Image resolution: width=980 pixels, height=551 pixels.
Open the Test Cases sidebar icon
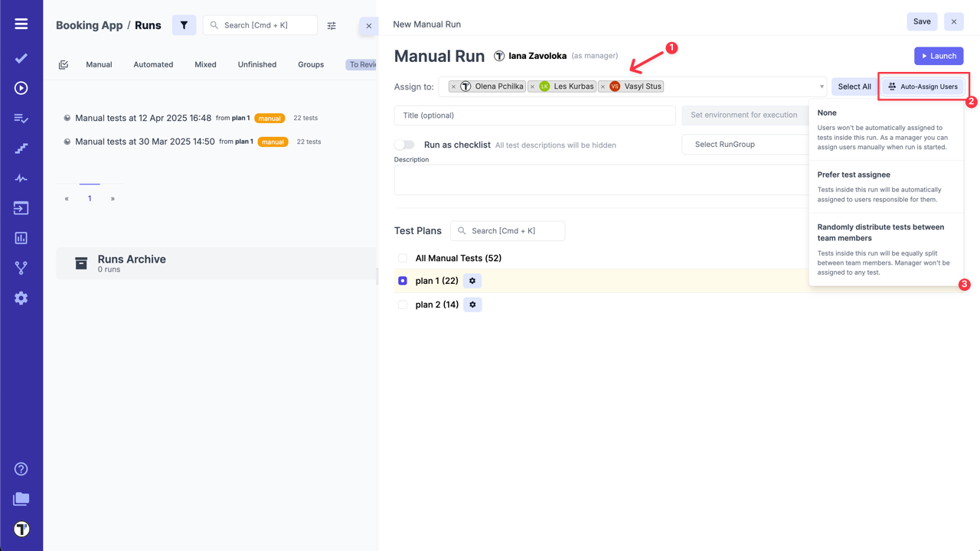21,58
